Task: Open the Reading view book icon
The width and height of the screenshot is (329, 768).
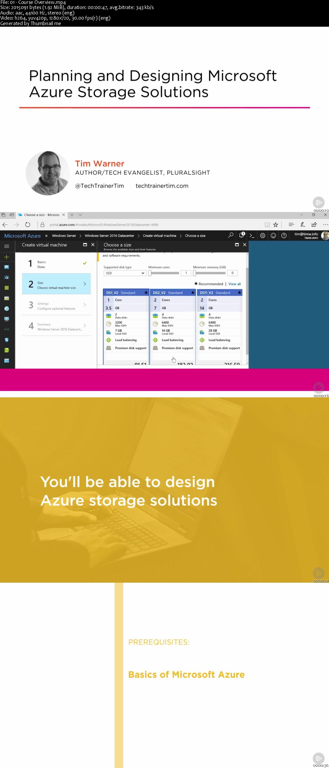Action: pos(267,225)
